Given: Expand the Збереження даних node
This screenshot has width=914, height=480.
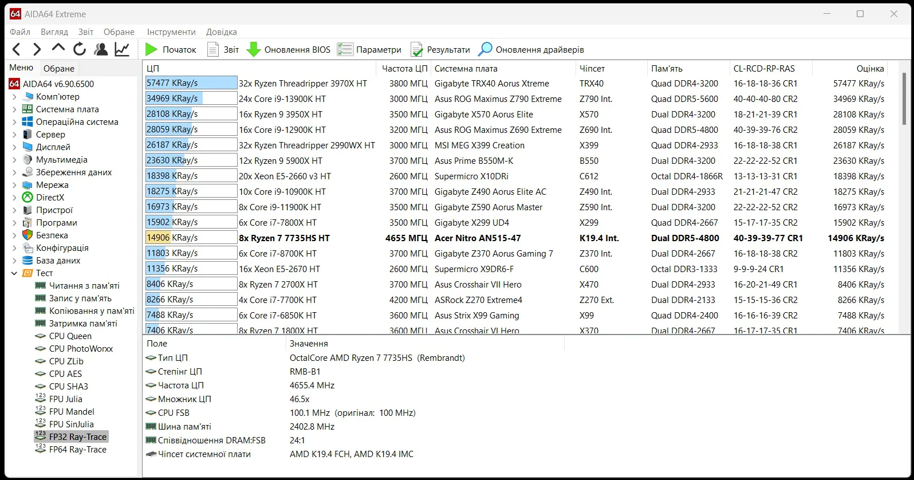Looking at the screenshot, I should point(14,172).
